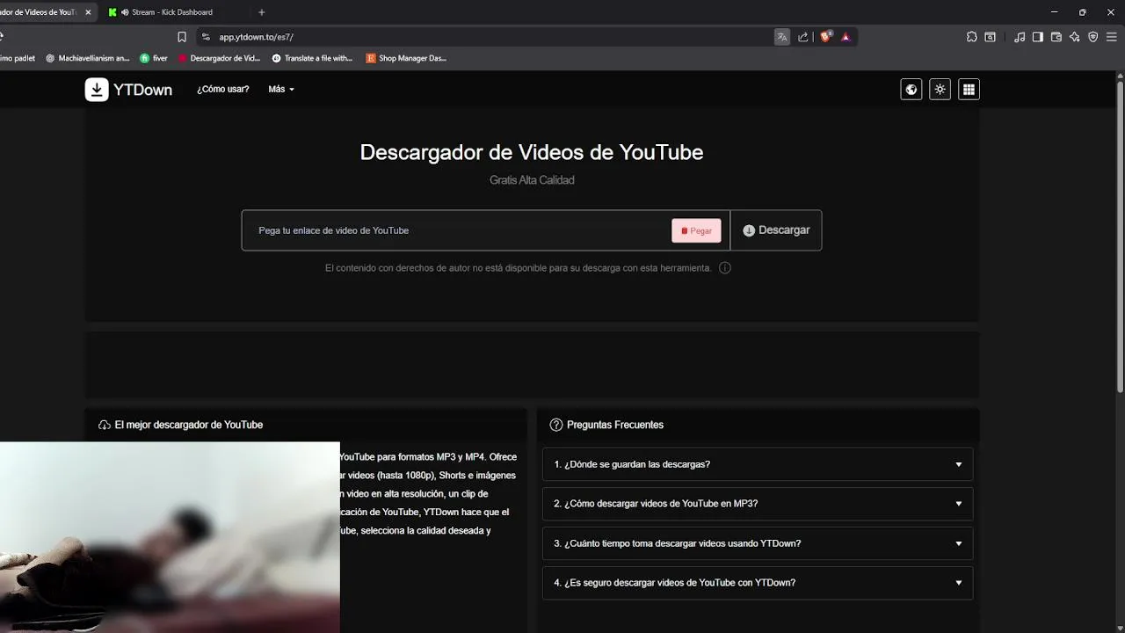Close the YouTube downloader tab
This screenshot has width=1125, height=633.
click(x=88, y=12)
